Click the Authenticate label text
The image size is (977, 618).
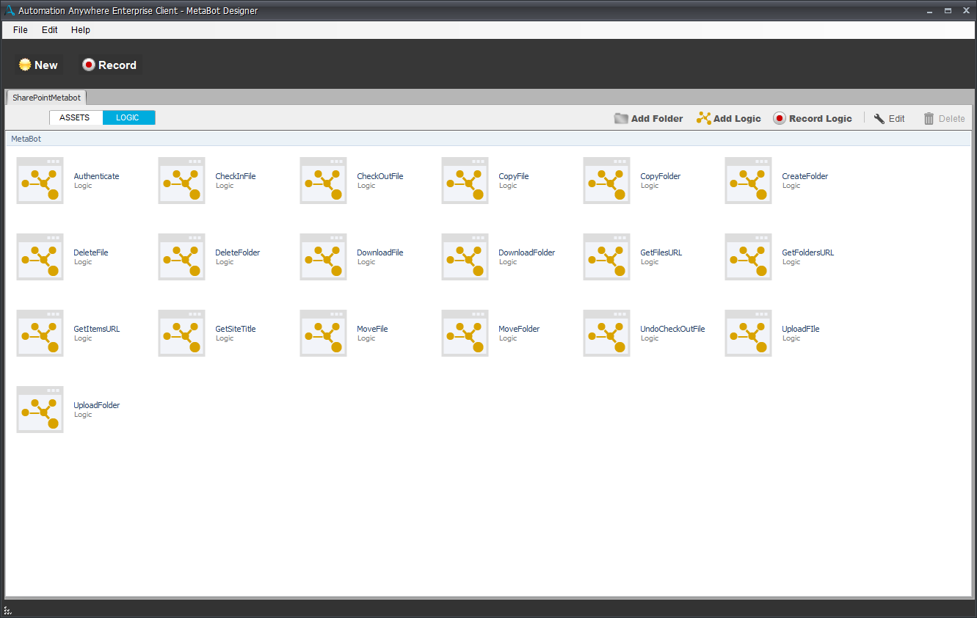(96, 176)
